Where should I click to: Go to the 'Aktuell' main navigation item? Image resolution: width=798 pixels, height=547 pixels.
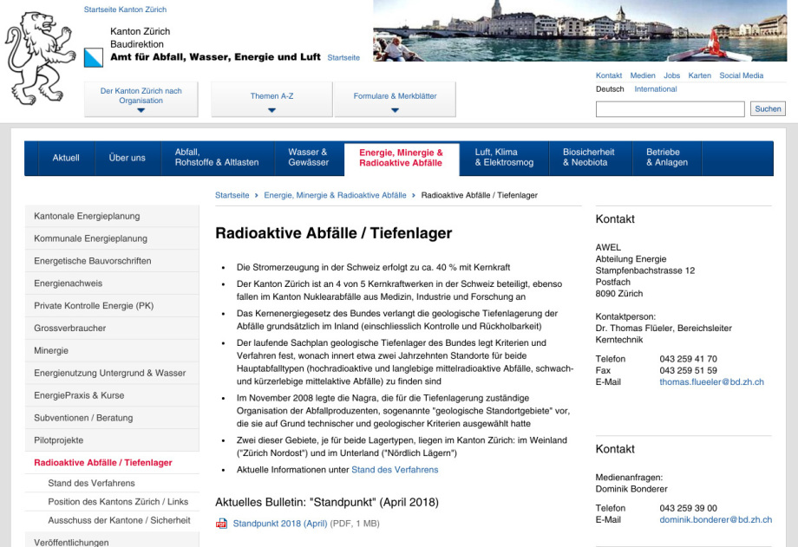tap(66, 158)
